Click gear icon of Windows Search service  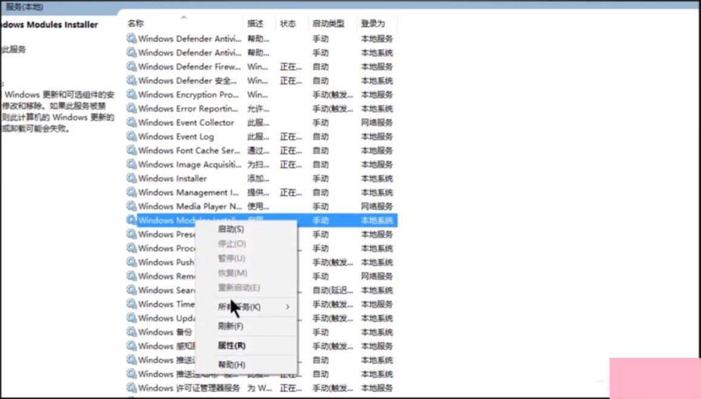[x=131, y=290]
